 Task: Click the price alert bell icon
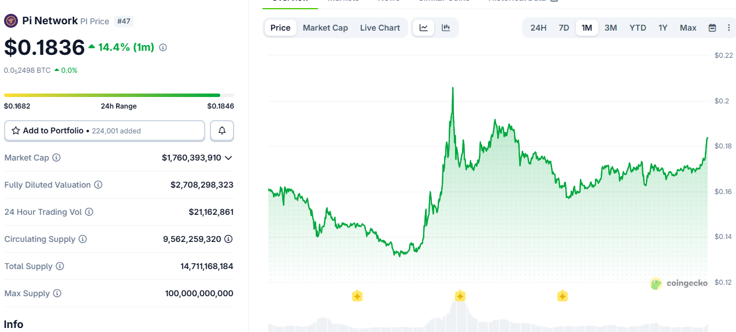pyautogui.click(x=222, y=131)
